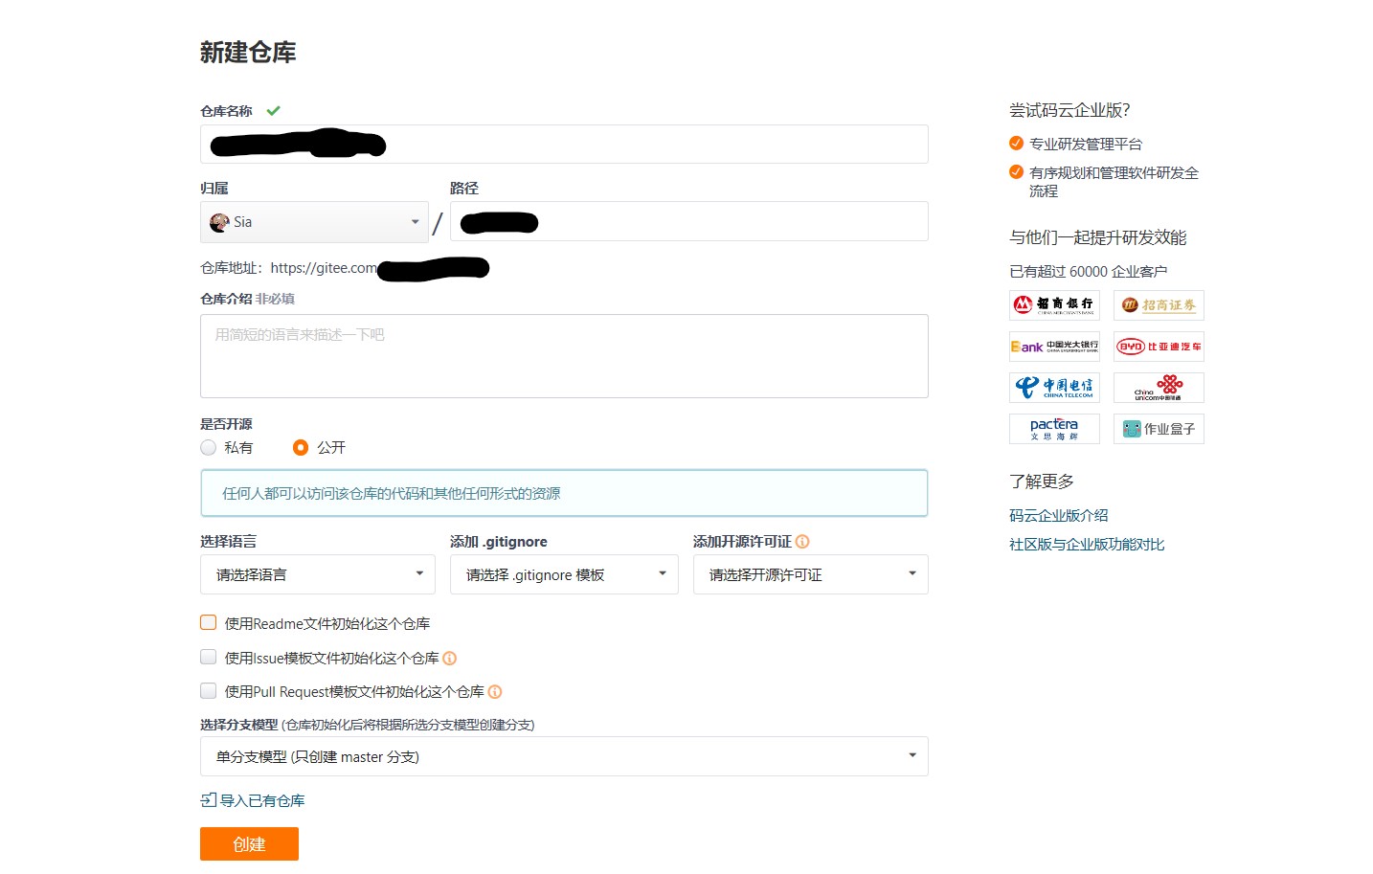Expand the 单分支模型 branch model dropdown
Viewport: 1373px width, 874px height.
564,756
